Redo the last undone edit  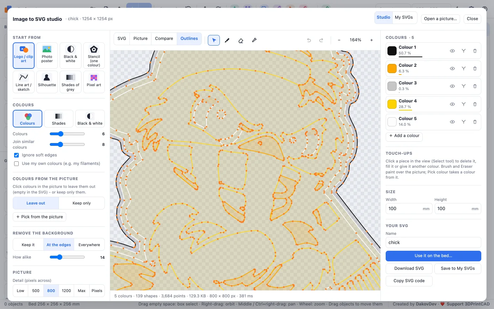pyautogui.click(x=321, y=40)
